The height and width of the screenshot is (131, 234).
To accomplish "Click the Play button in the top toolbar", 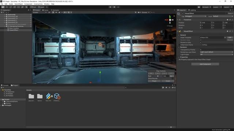I will [x=110, y=7].
